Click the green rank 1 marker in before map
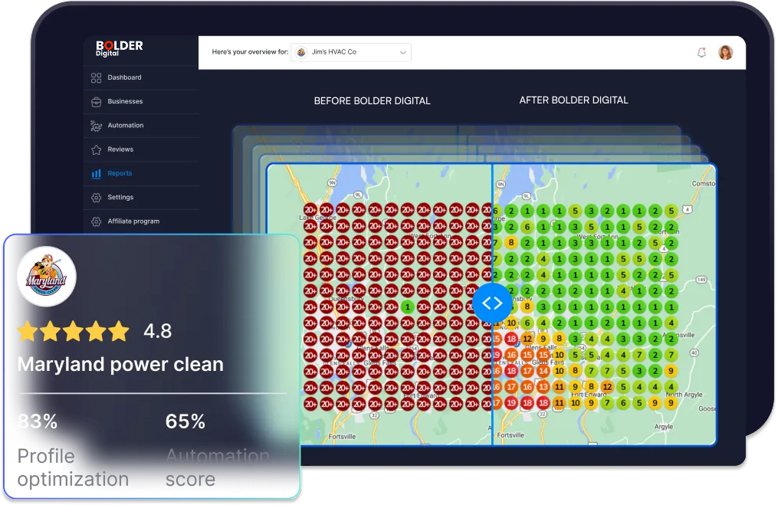Viewport: 778px width, 505px height. 407,306
